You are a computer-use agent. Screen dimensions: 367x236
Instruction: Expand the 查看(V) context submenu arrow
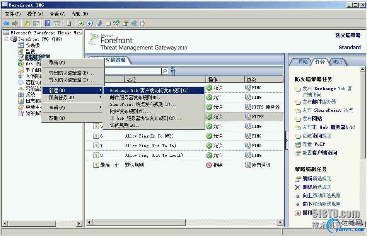(101, 107)
